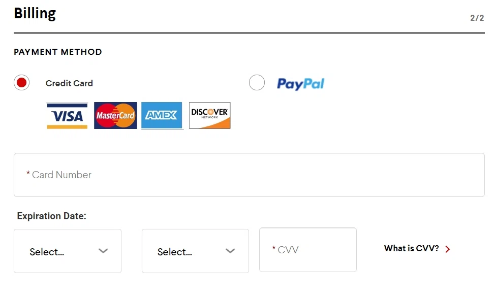
Task: Open the second expiration date Select dropdown
Action: pyautogui.click(x=195, y=251)
